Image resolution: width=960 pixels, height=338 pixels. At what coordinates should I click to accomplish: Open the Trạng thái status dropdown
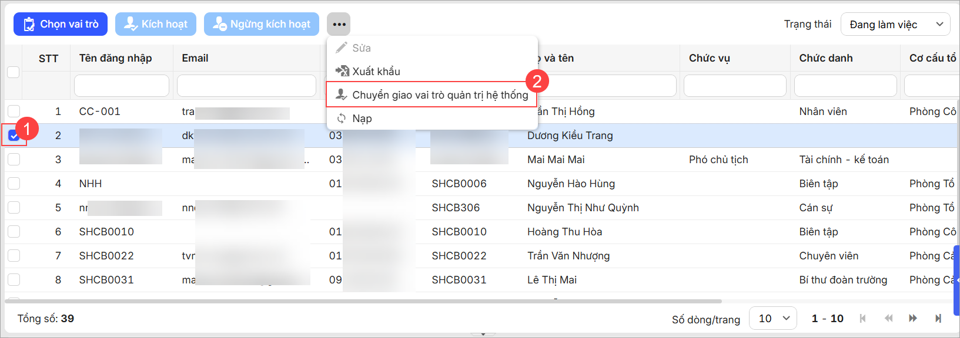click(895, 25)
